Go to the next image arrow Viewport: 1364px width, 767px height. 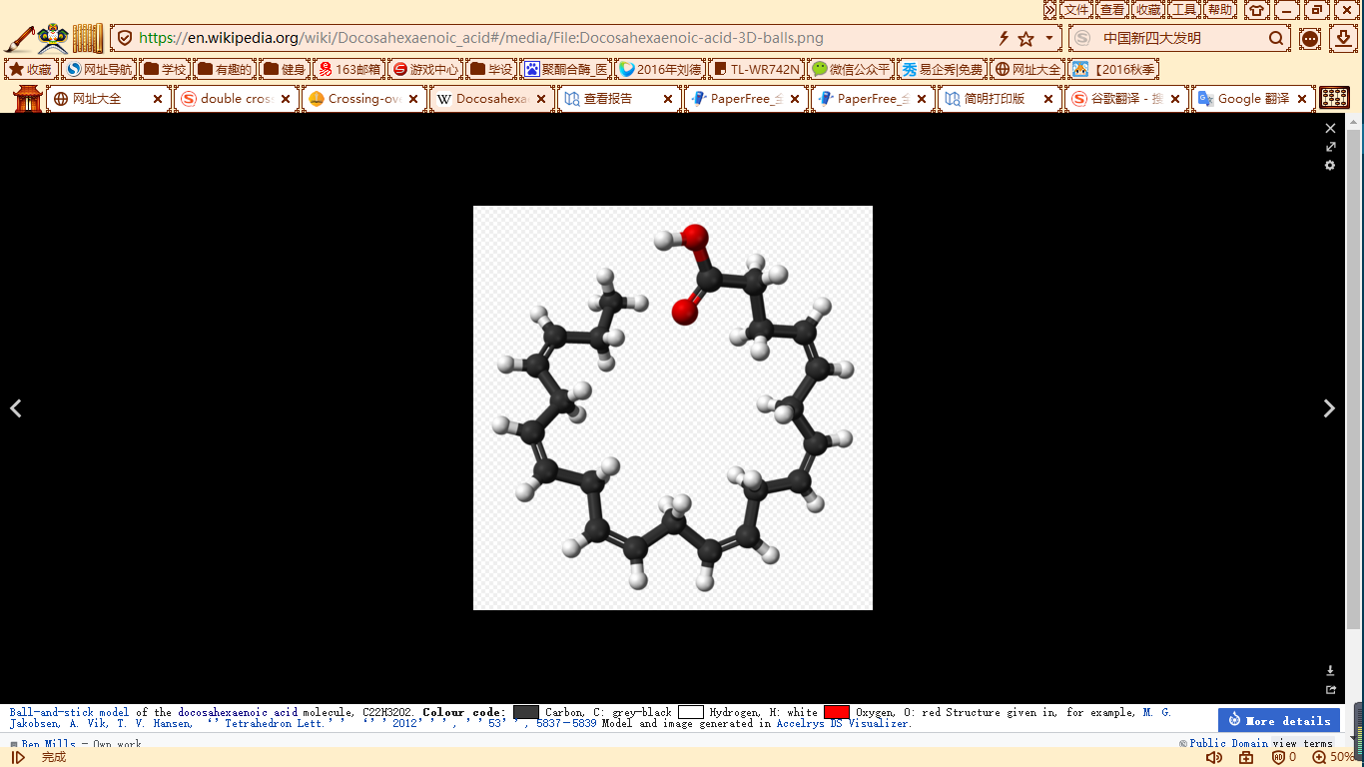pos(1329,408)
